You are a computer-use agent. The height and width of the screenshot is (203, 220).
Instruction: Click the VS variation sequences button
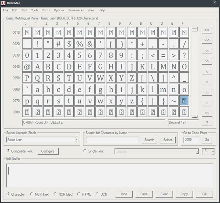tap(207, 113)
